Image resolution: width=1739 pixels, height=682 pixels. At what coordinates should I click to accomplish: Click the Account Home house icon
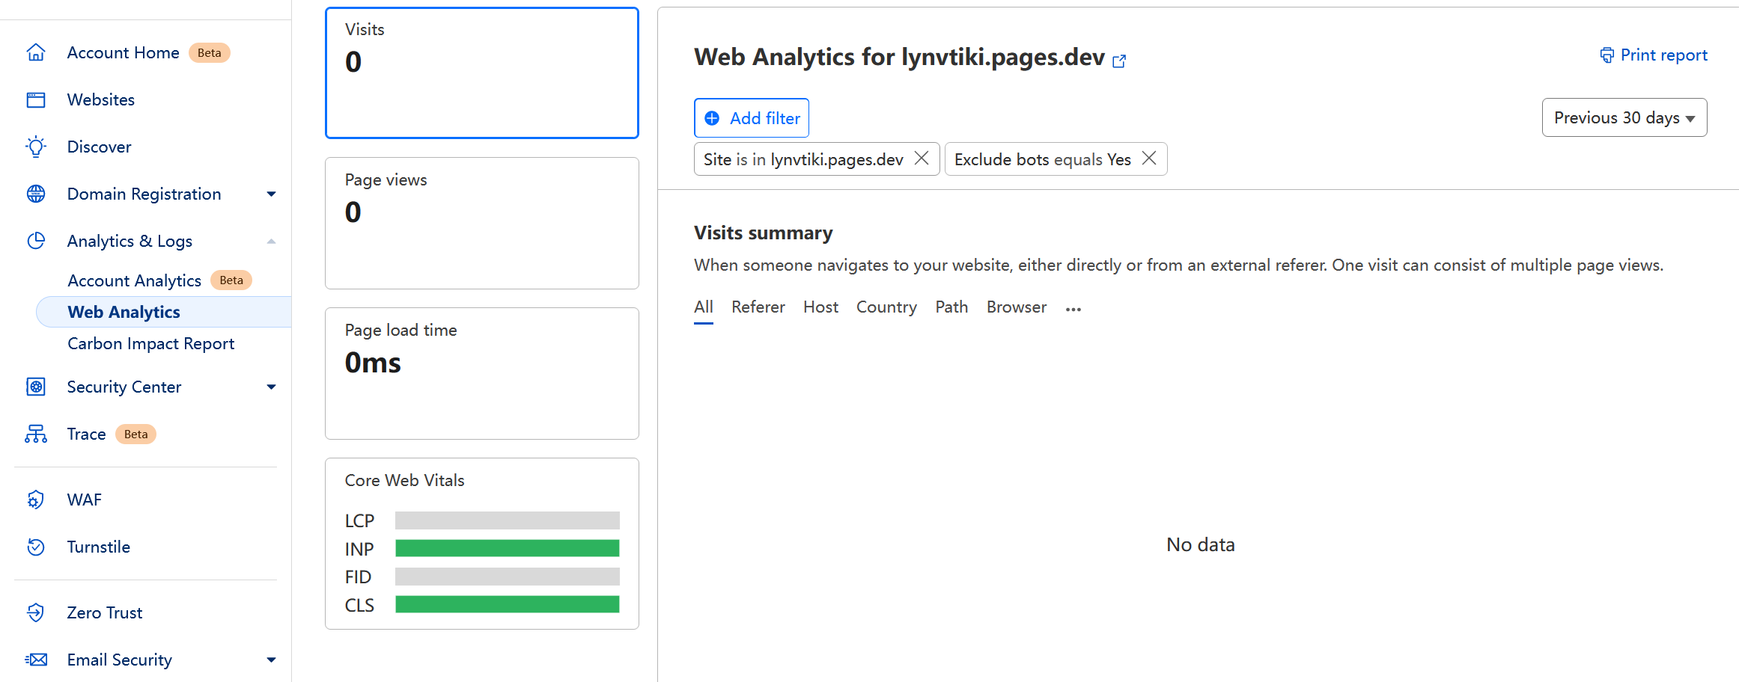[x=36, y=52]
